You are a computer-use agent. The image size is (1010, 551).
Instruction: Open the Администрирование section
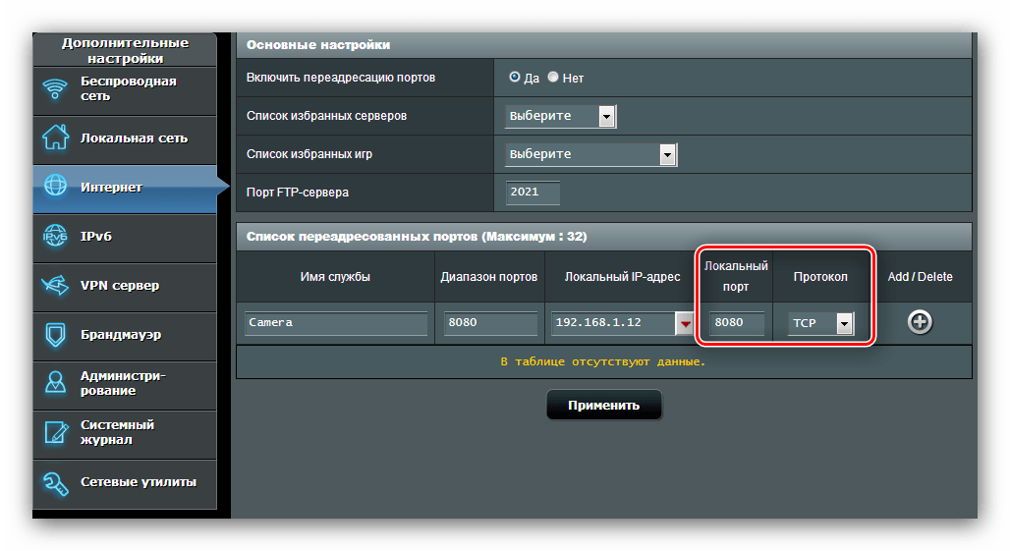point(125,386)
